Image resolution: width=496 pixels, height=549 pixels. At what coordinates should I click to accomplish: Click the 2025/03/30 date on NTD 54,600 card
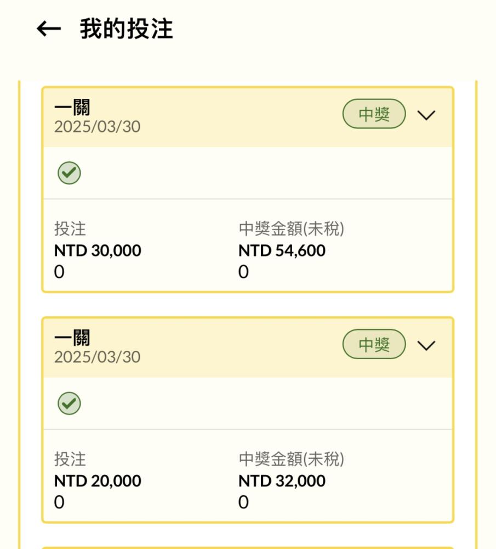tap(98, 127)
